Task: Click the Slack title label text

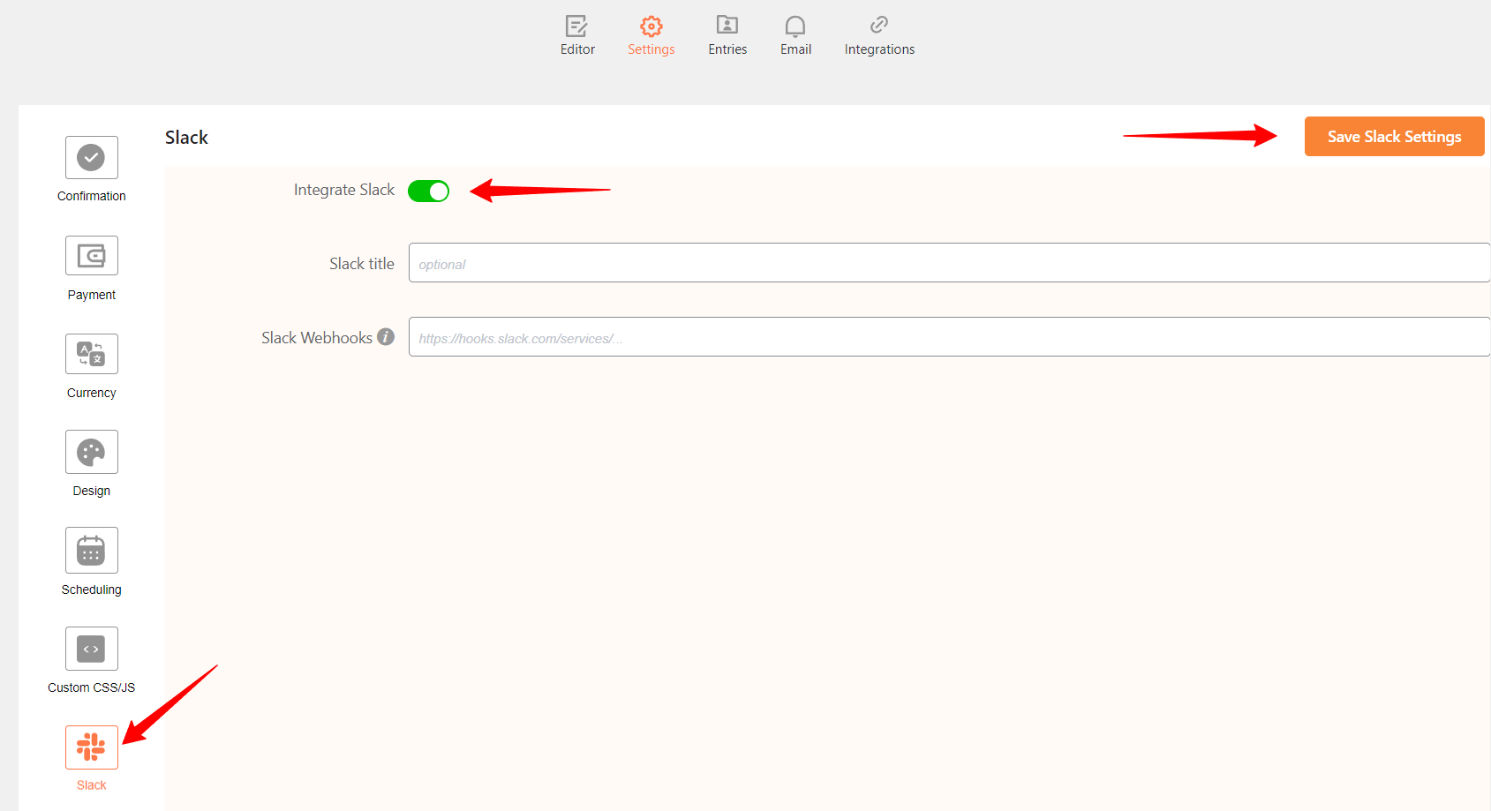Action: coord(362,264)
